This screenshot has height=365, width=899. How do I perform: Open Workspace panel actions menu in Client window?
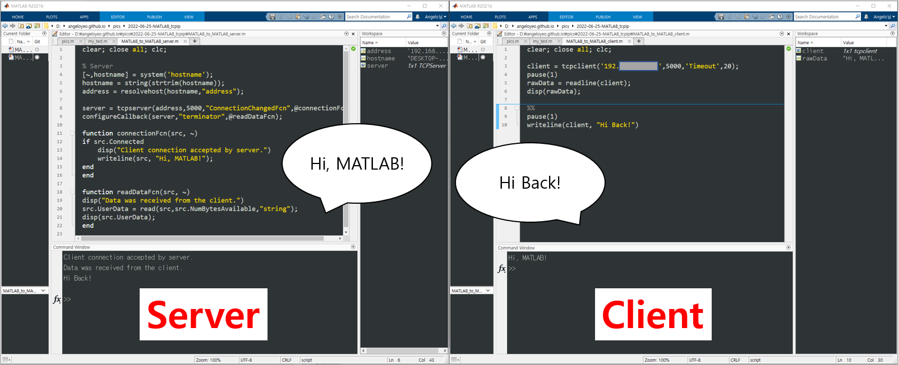point(893,34)
